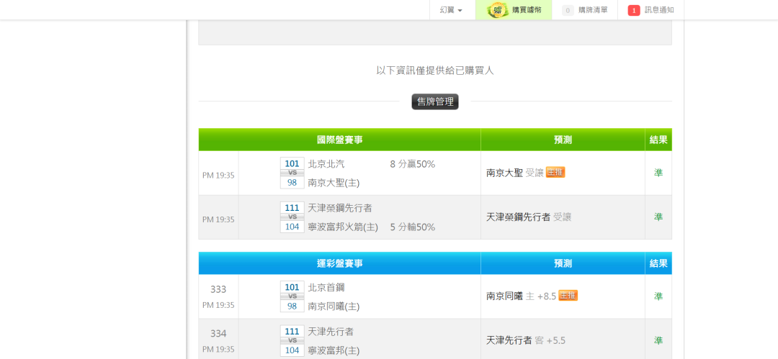Image resolution: width=778 pixels, height=359 pixels.
Task: Click team name 北京首鋼
Action: click(326, 287)
